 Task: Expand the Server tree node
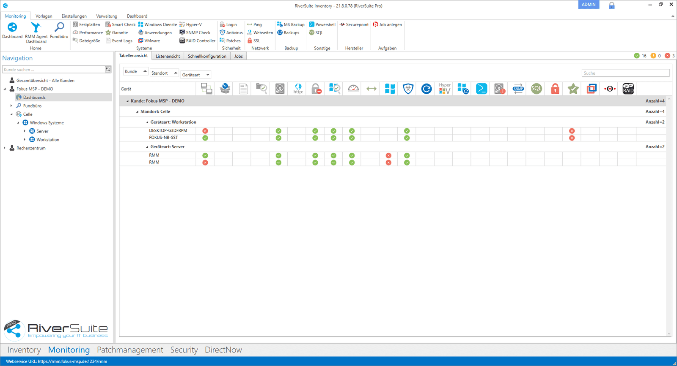tap(25, 131)
